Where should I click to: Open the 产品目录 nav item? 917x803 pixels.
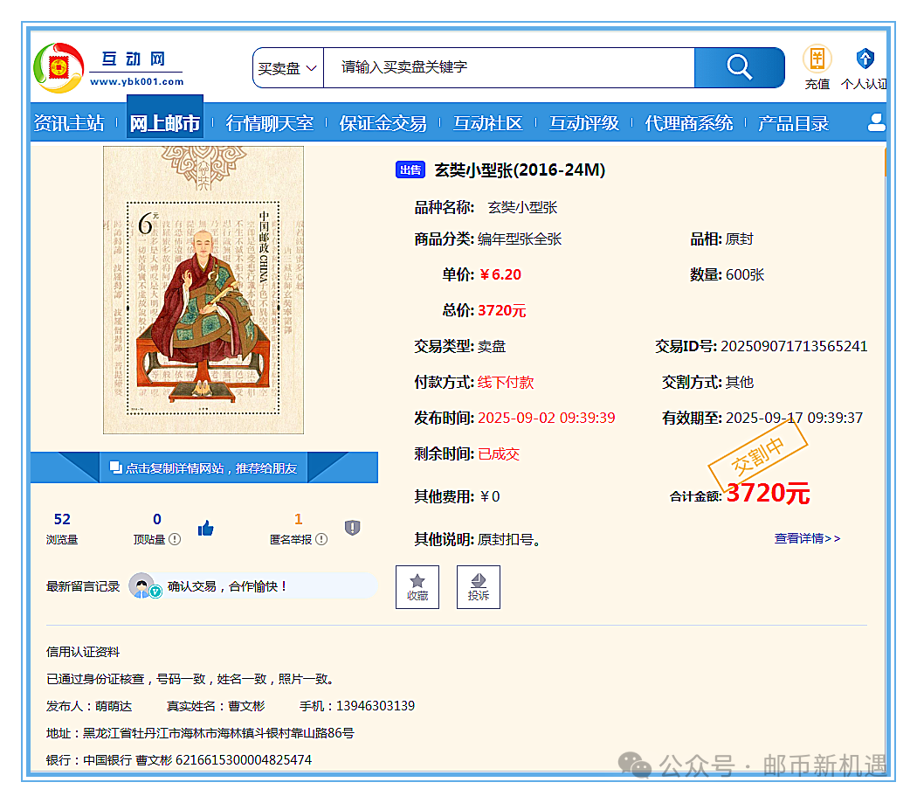click(x=794, y=123)
